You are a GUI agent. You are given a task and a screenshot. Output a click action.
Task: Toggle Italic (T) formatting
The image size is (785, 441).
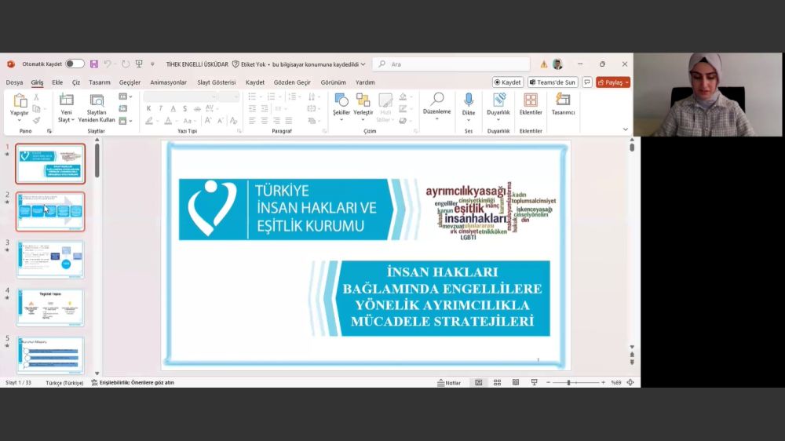pyautogui.click(x=161, y=108)
